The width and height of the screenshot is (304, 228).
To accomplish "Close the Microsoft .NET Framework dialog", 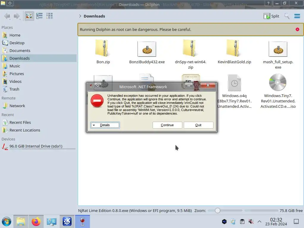I will 208,85.
